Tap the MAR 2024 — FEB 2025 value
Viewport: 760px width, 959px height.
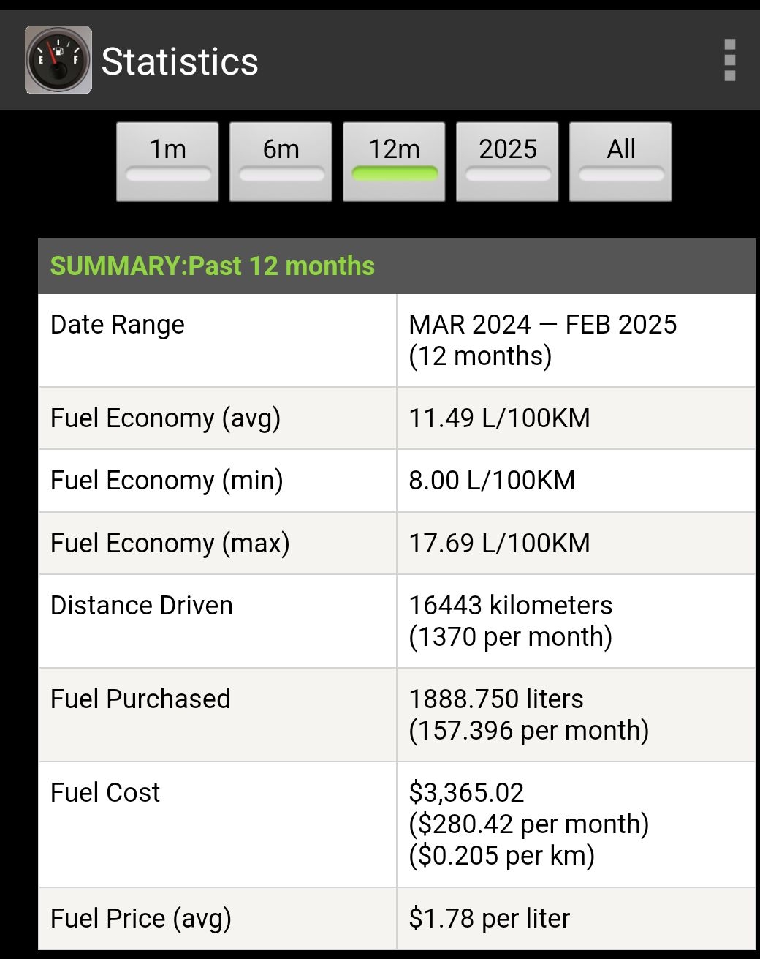point(542,325)
